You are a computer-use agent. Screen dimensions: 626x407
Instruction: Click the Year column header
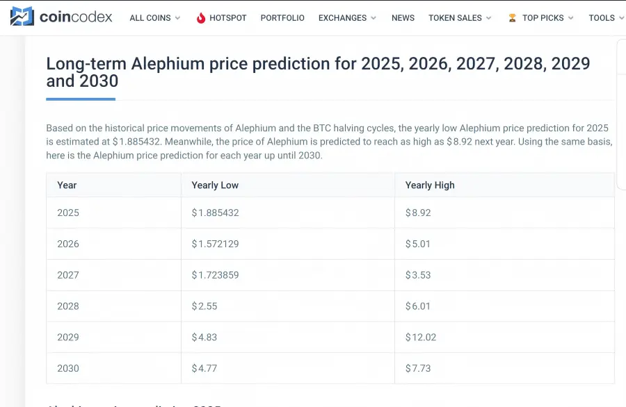[x=67, y=185]
